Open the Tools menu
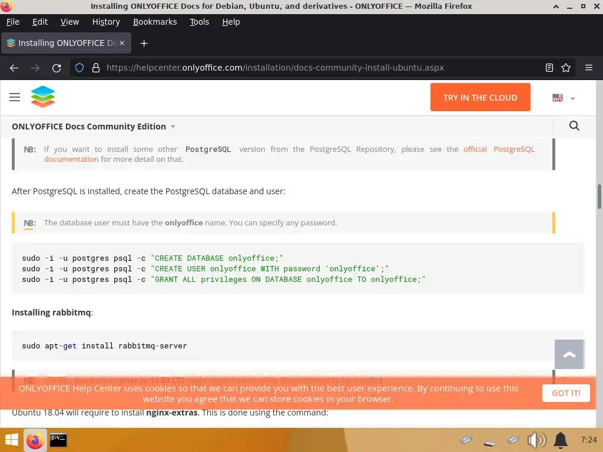 (x=199, y=22)
